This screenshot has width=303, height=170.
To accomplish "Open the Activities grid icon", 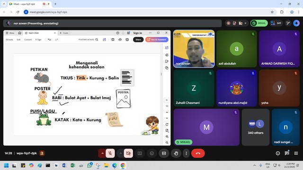I will click(x=296, y=153).
